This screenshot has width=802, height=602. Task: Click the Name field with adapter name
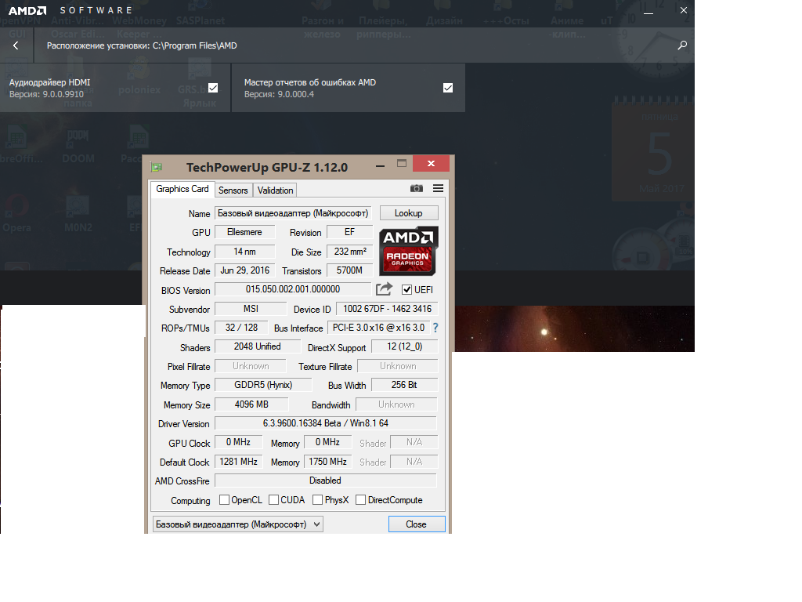[x=293, y=213]
